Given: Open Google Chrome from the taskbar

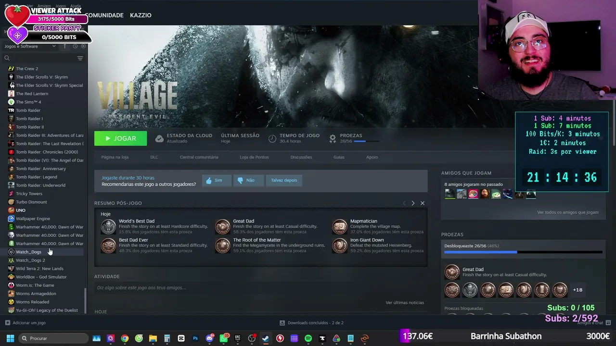Looking at the screenshot, I should [125, 338].
